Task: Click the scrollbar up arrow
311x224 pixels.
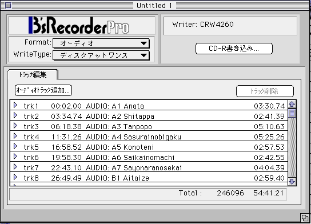Action: 292,104
